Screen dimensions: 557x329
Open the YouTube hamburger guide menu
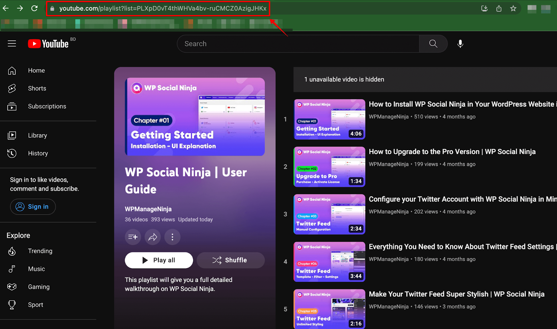click(12, 43)
